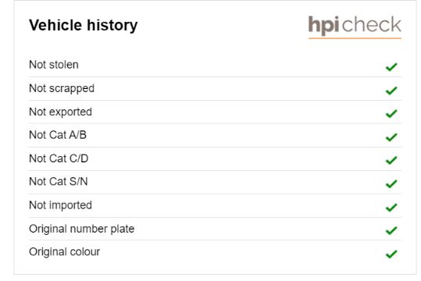The width and height of the screenshot is (421, 281).
Task: Click the green tick beside Not imported
Action: tap(391, 208)
